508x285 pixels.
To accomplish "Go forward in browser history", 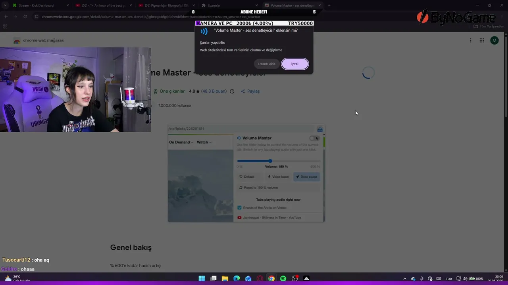I will point(15,17).
